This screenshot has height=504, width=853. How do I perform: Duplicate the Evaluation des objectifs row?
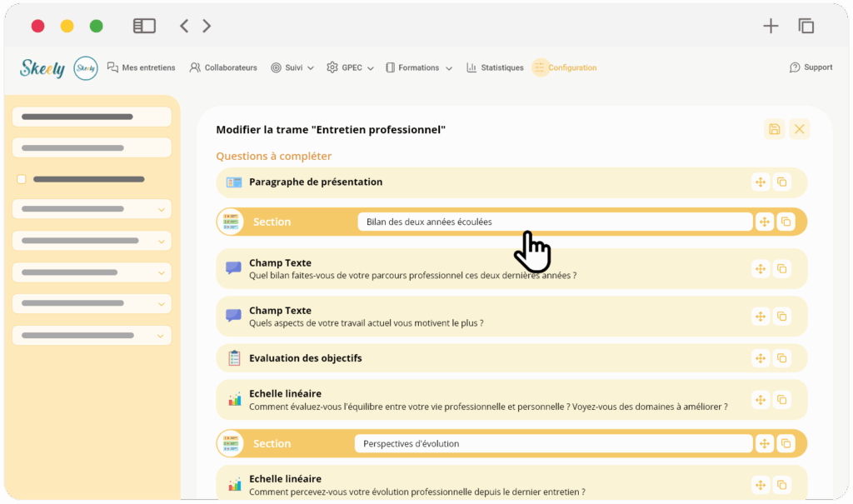tap(781, 358)
